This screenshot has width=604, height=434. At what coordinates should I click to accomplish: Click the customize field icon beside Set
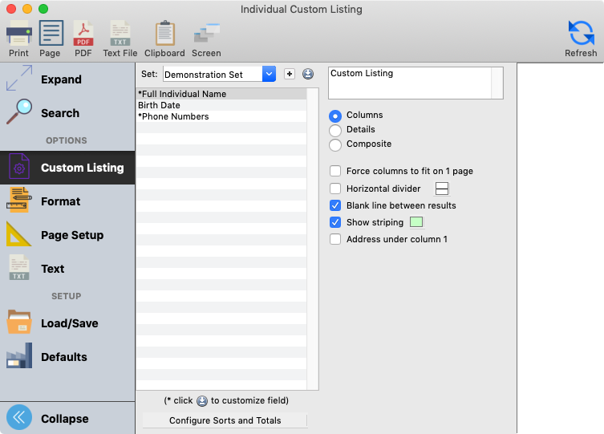(x=308, y=75)
